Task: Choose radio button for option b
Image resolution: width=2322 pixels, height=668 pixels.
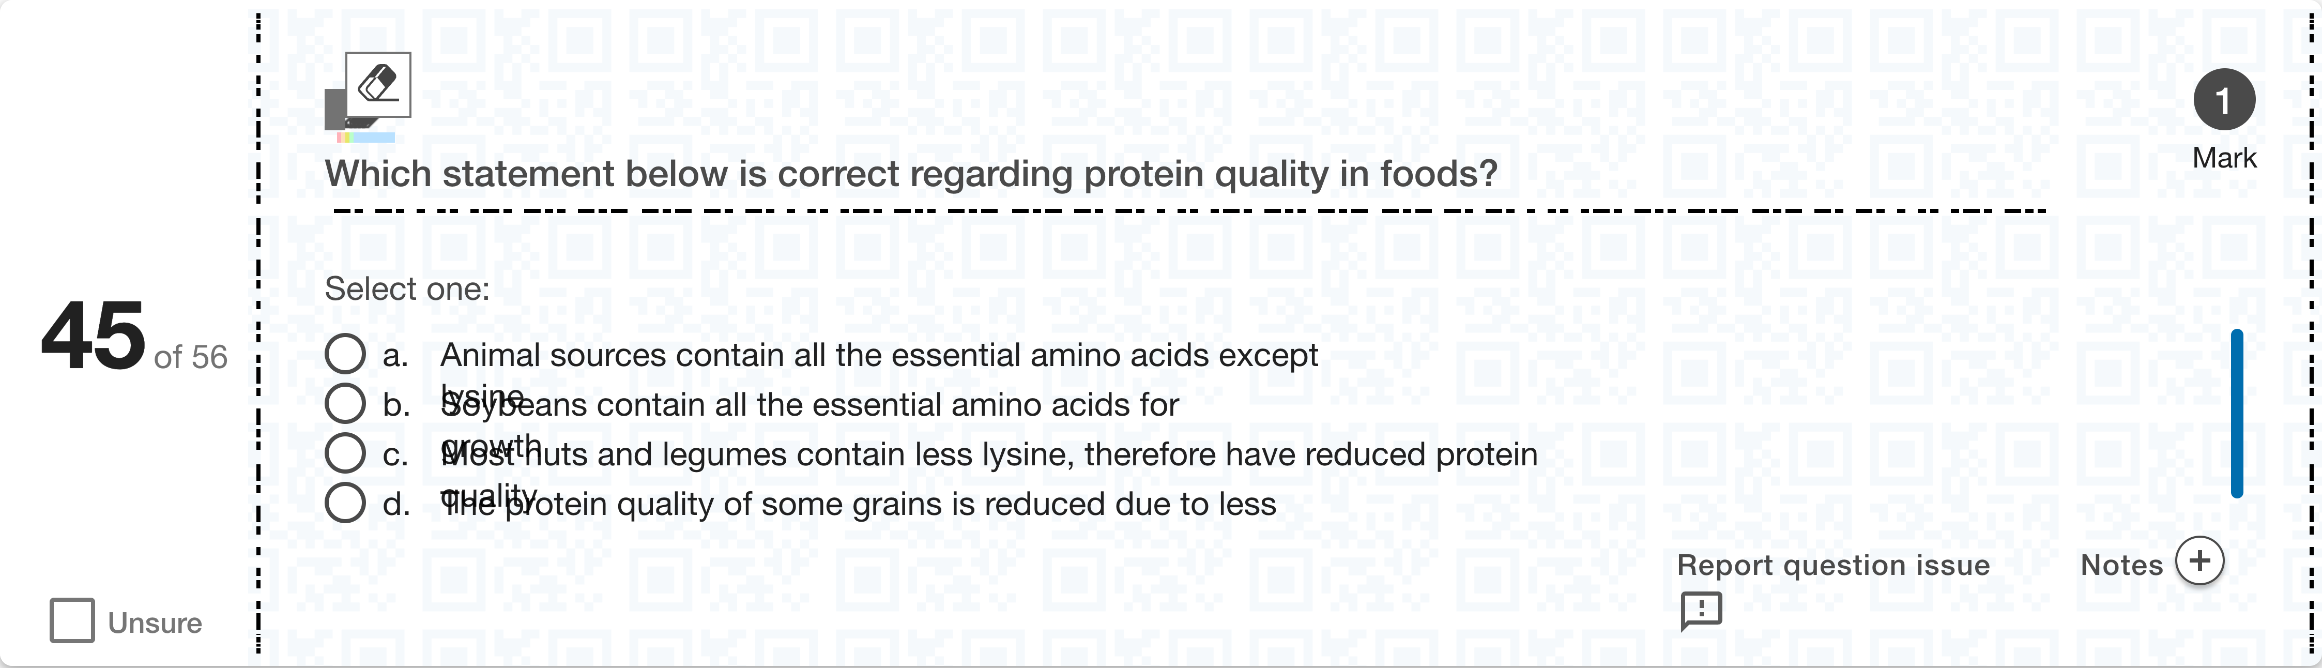Action: tap(345, 404)
